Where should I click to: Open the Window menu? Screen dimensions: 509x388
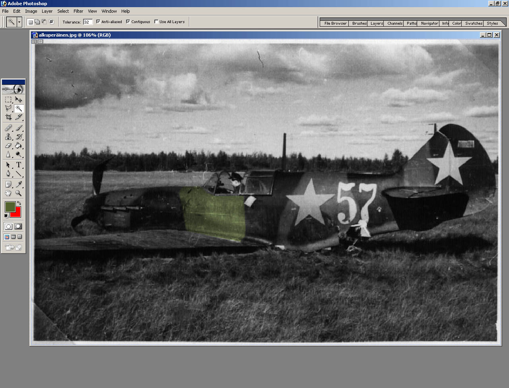tap(109, 11)
